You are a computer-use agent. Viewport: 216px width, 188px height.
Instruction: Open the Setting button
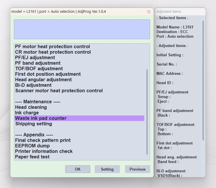[x=107, y=169]
